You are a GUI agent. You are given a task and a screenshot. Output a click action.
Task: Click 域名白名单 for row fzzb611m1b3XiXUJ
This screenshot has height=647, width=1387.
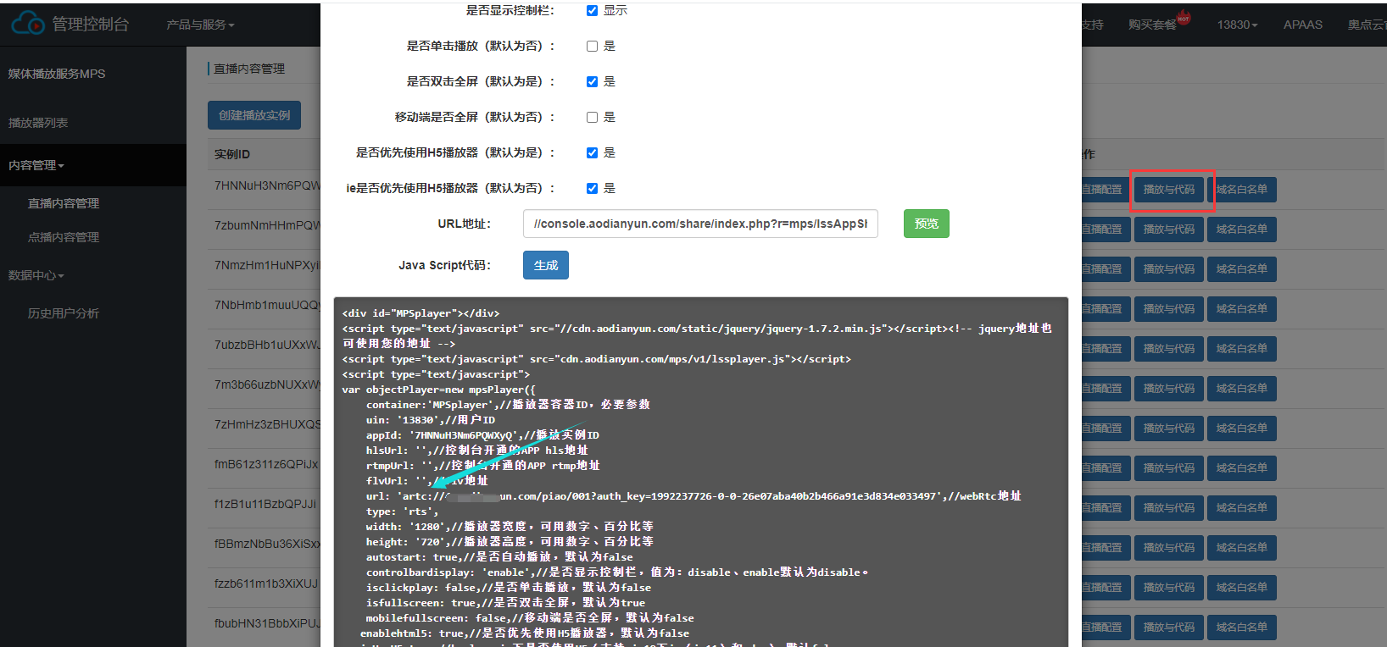coord(1242,588)
